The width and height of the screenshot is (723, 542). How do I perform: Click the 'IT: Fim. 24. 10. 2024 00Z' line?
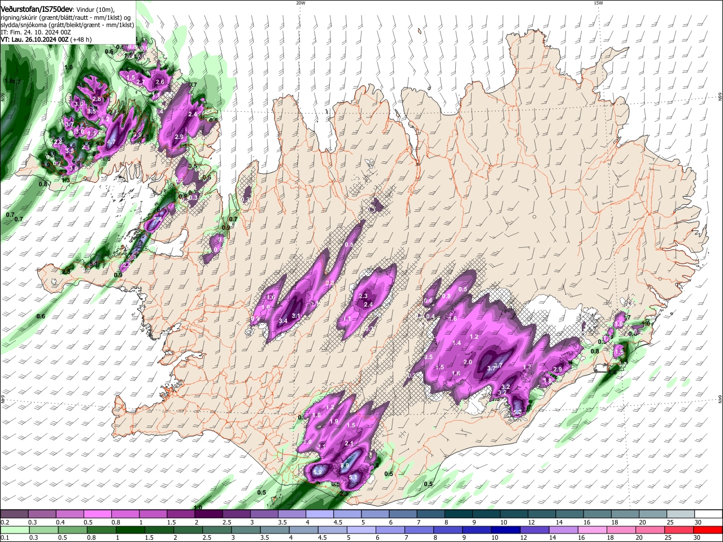tap(34, 32)
